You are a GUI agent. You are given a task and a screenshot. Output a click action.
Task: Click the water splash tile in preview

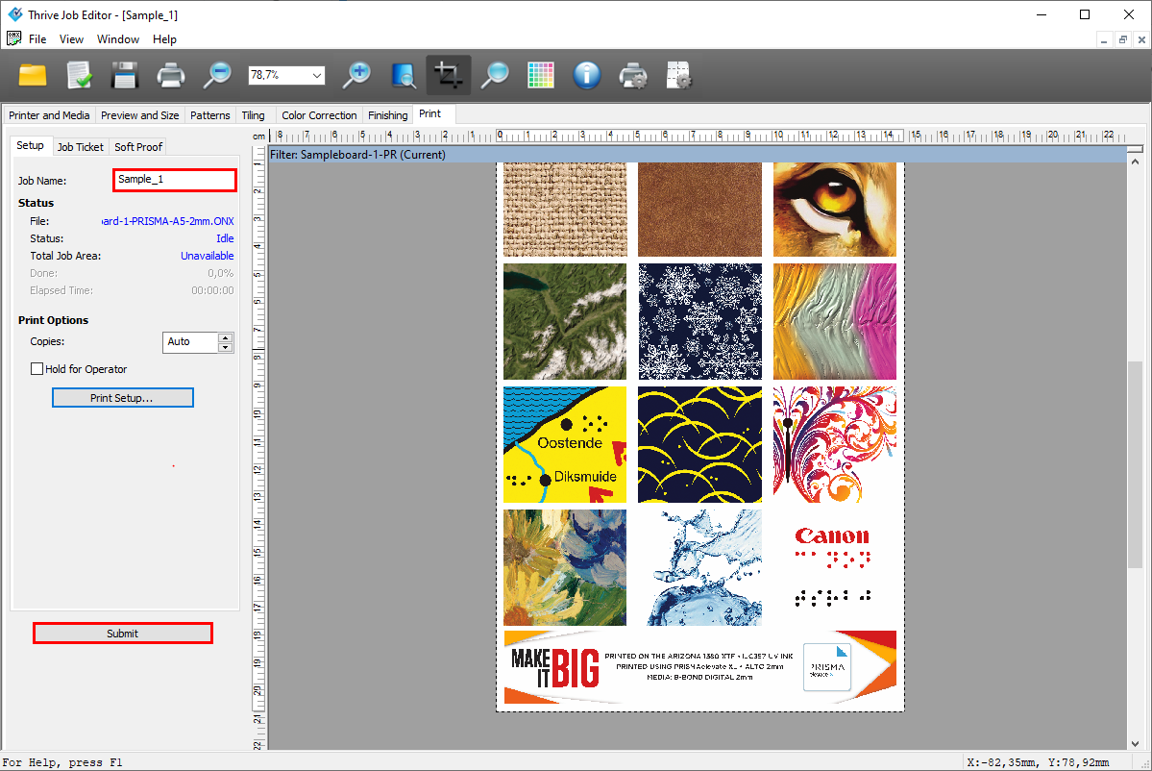tap(699, 567)
